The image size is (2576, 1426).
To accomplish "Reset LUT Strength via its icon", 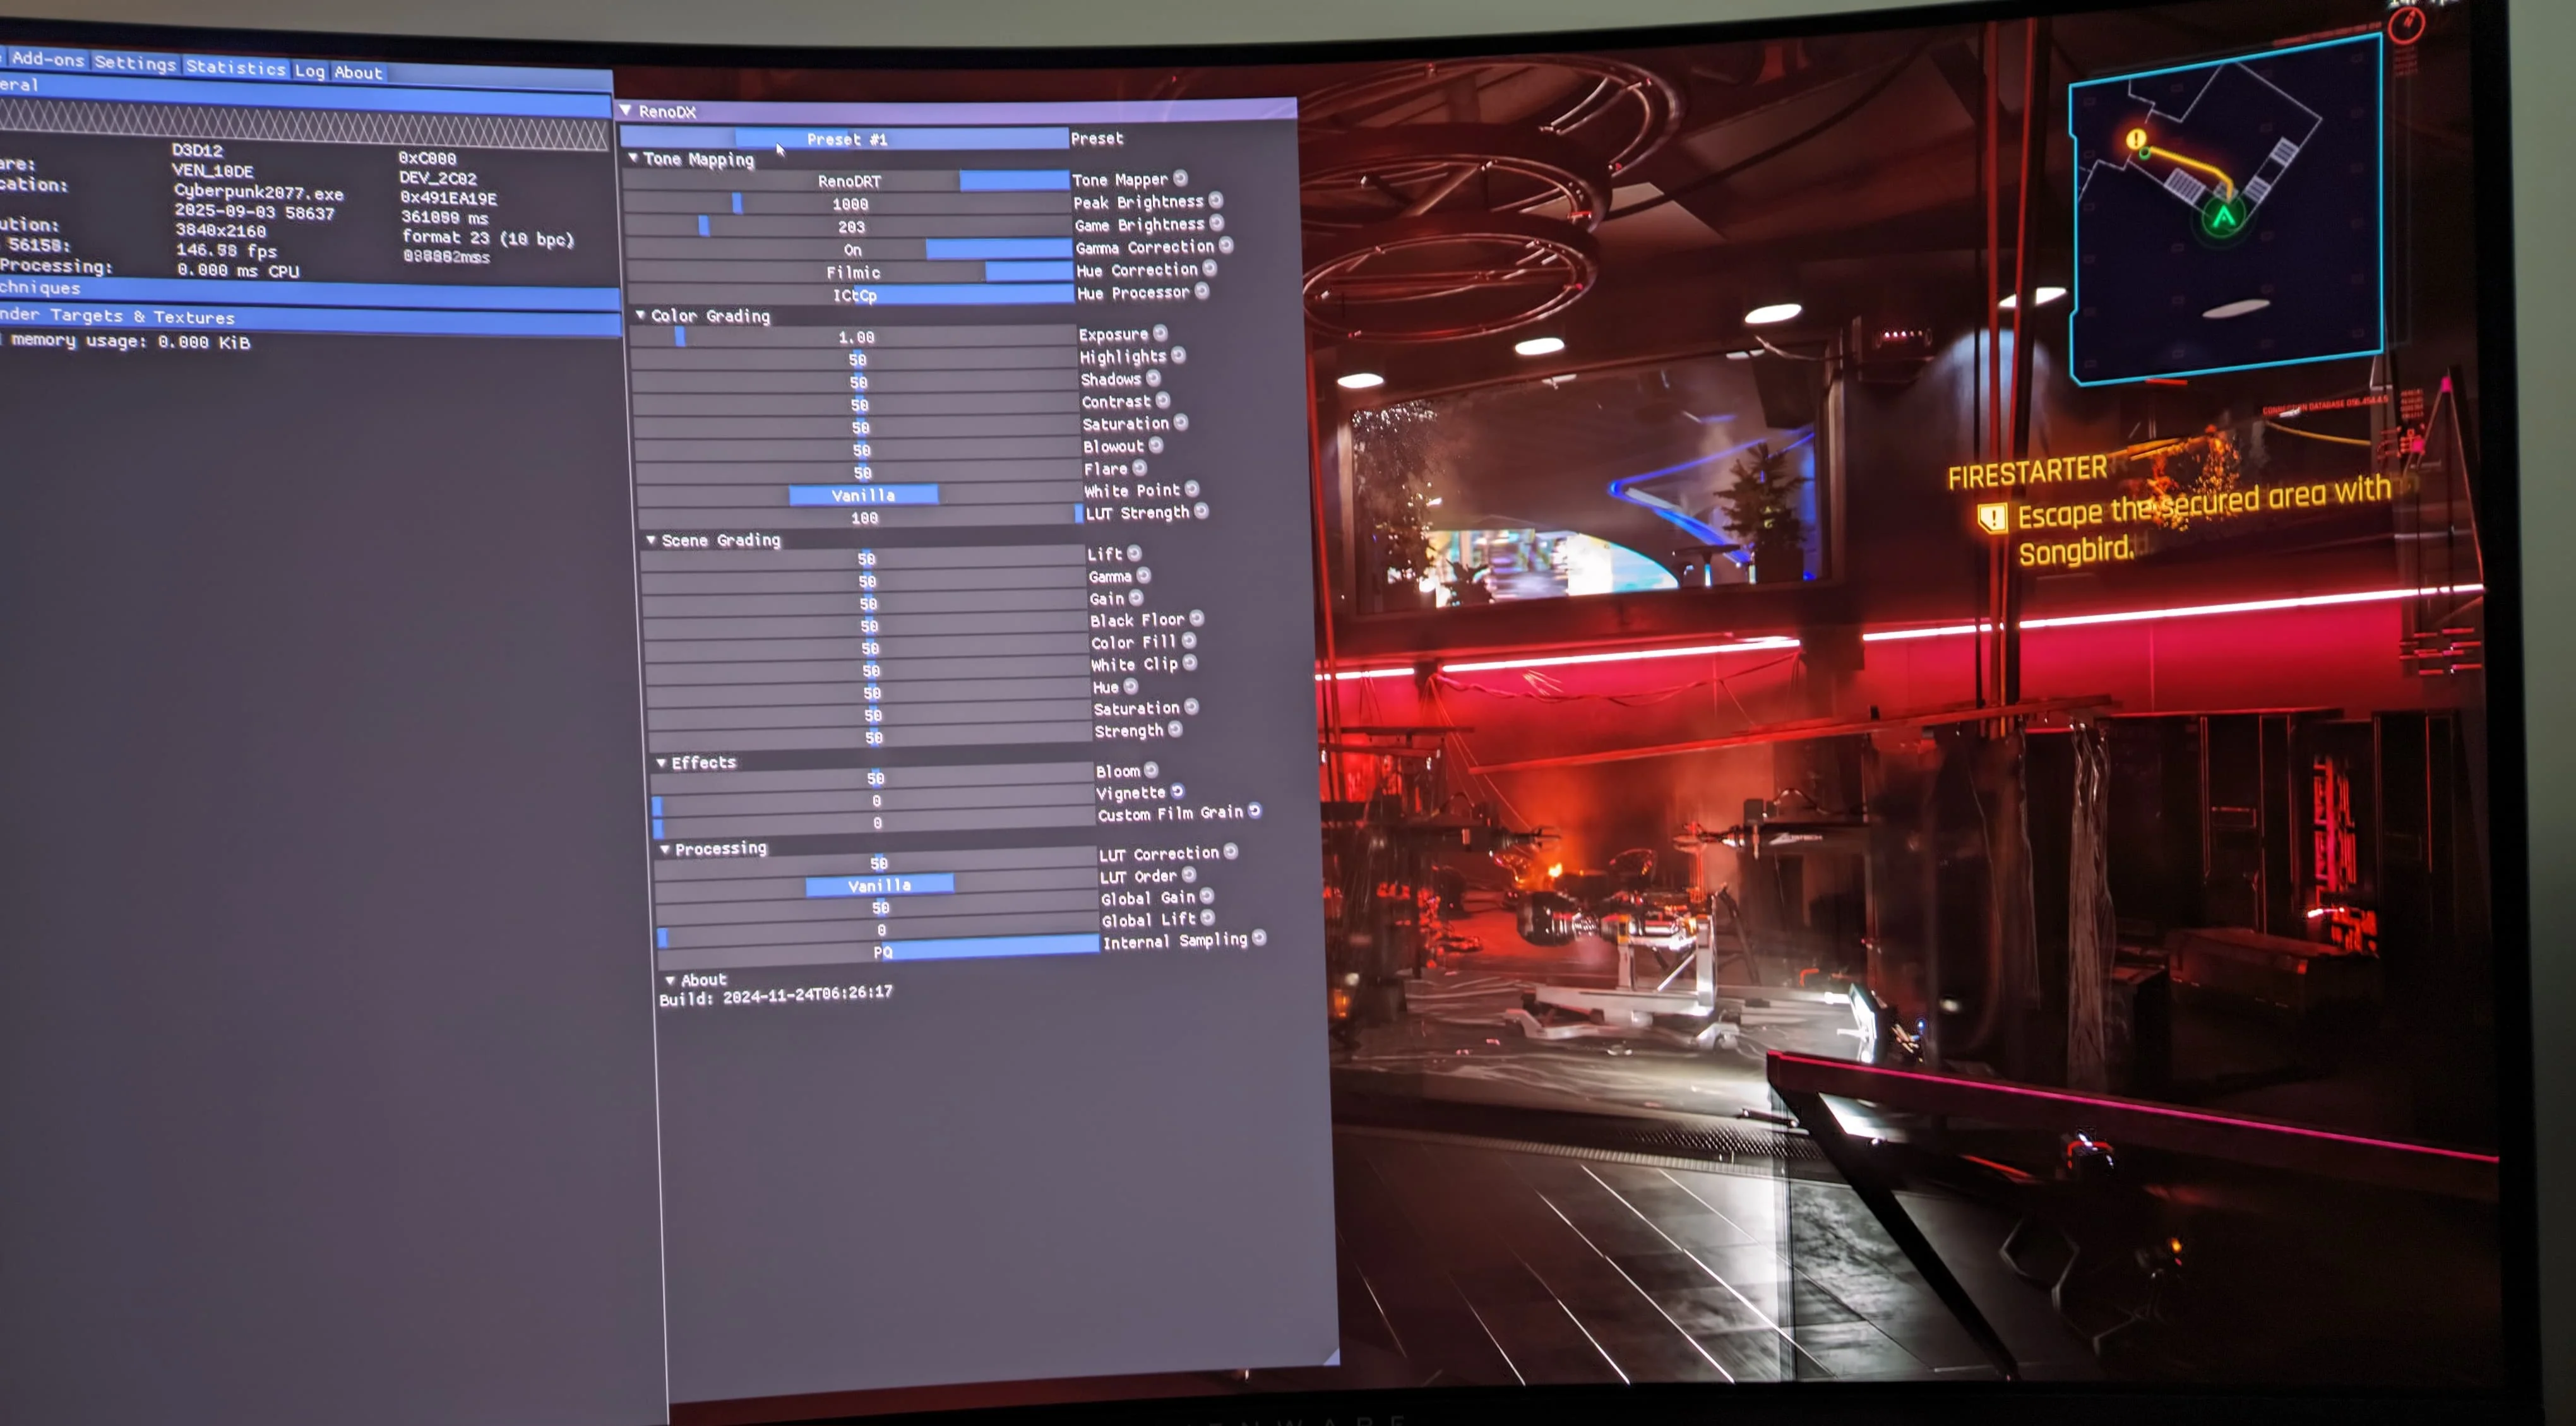I will (1201, 511).
